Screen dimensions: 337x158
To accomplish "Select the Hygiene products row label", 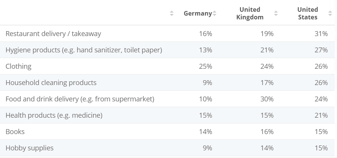I will pos(84,50).
